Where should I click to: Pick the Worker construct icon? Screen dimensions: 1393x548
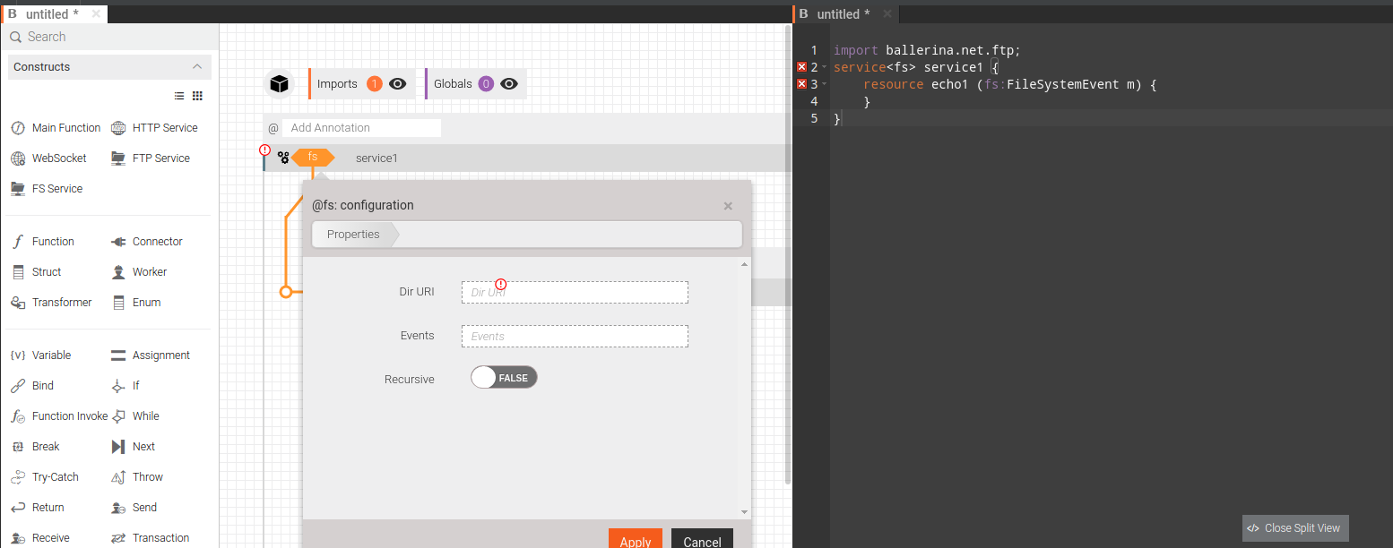(x=118, y=272)
